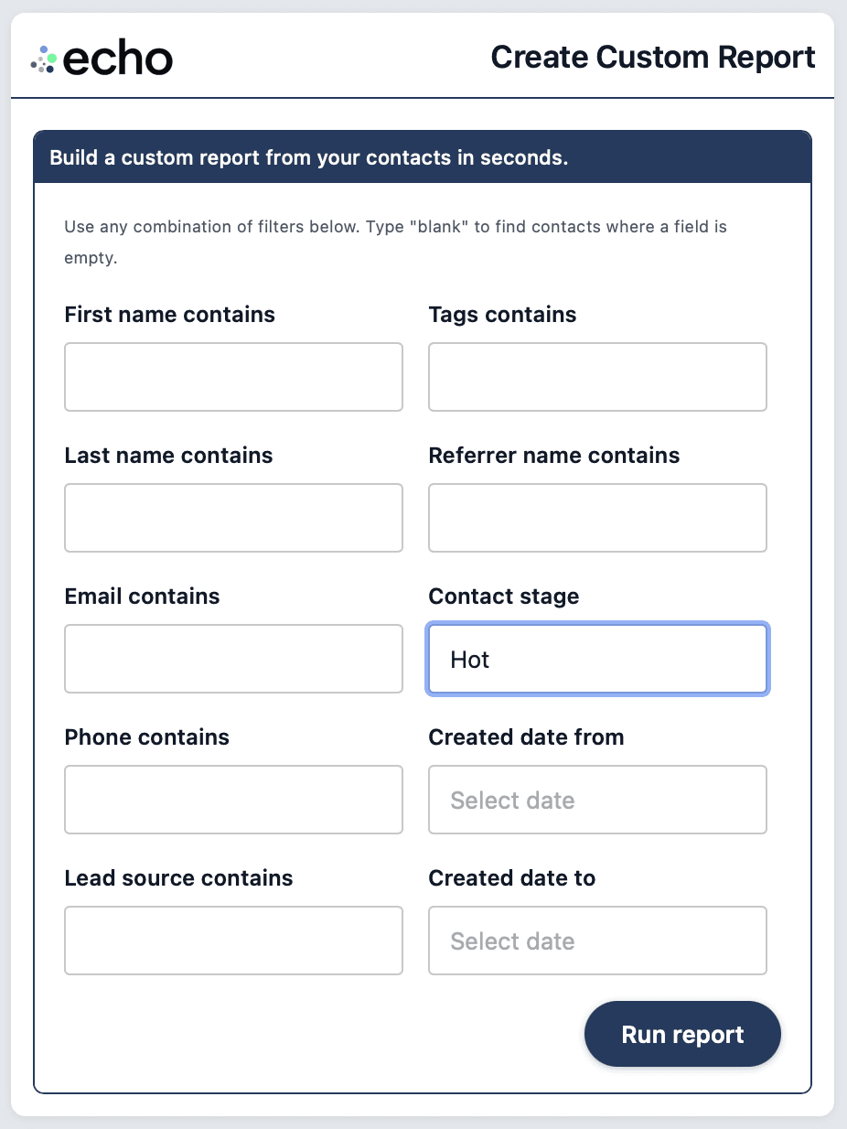The width and height of the screenshot is (847, 1129).
Task: Select the Phone contains text box
Action: [x=233, y=800]
